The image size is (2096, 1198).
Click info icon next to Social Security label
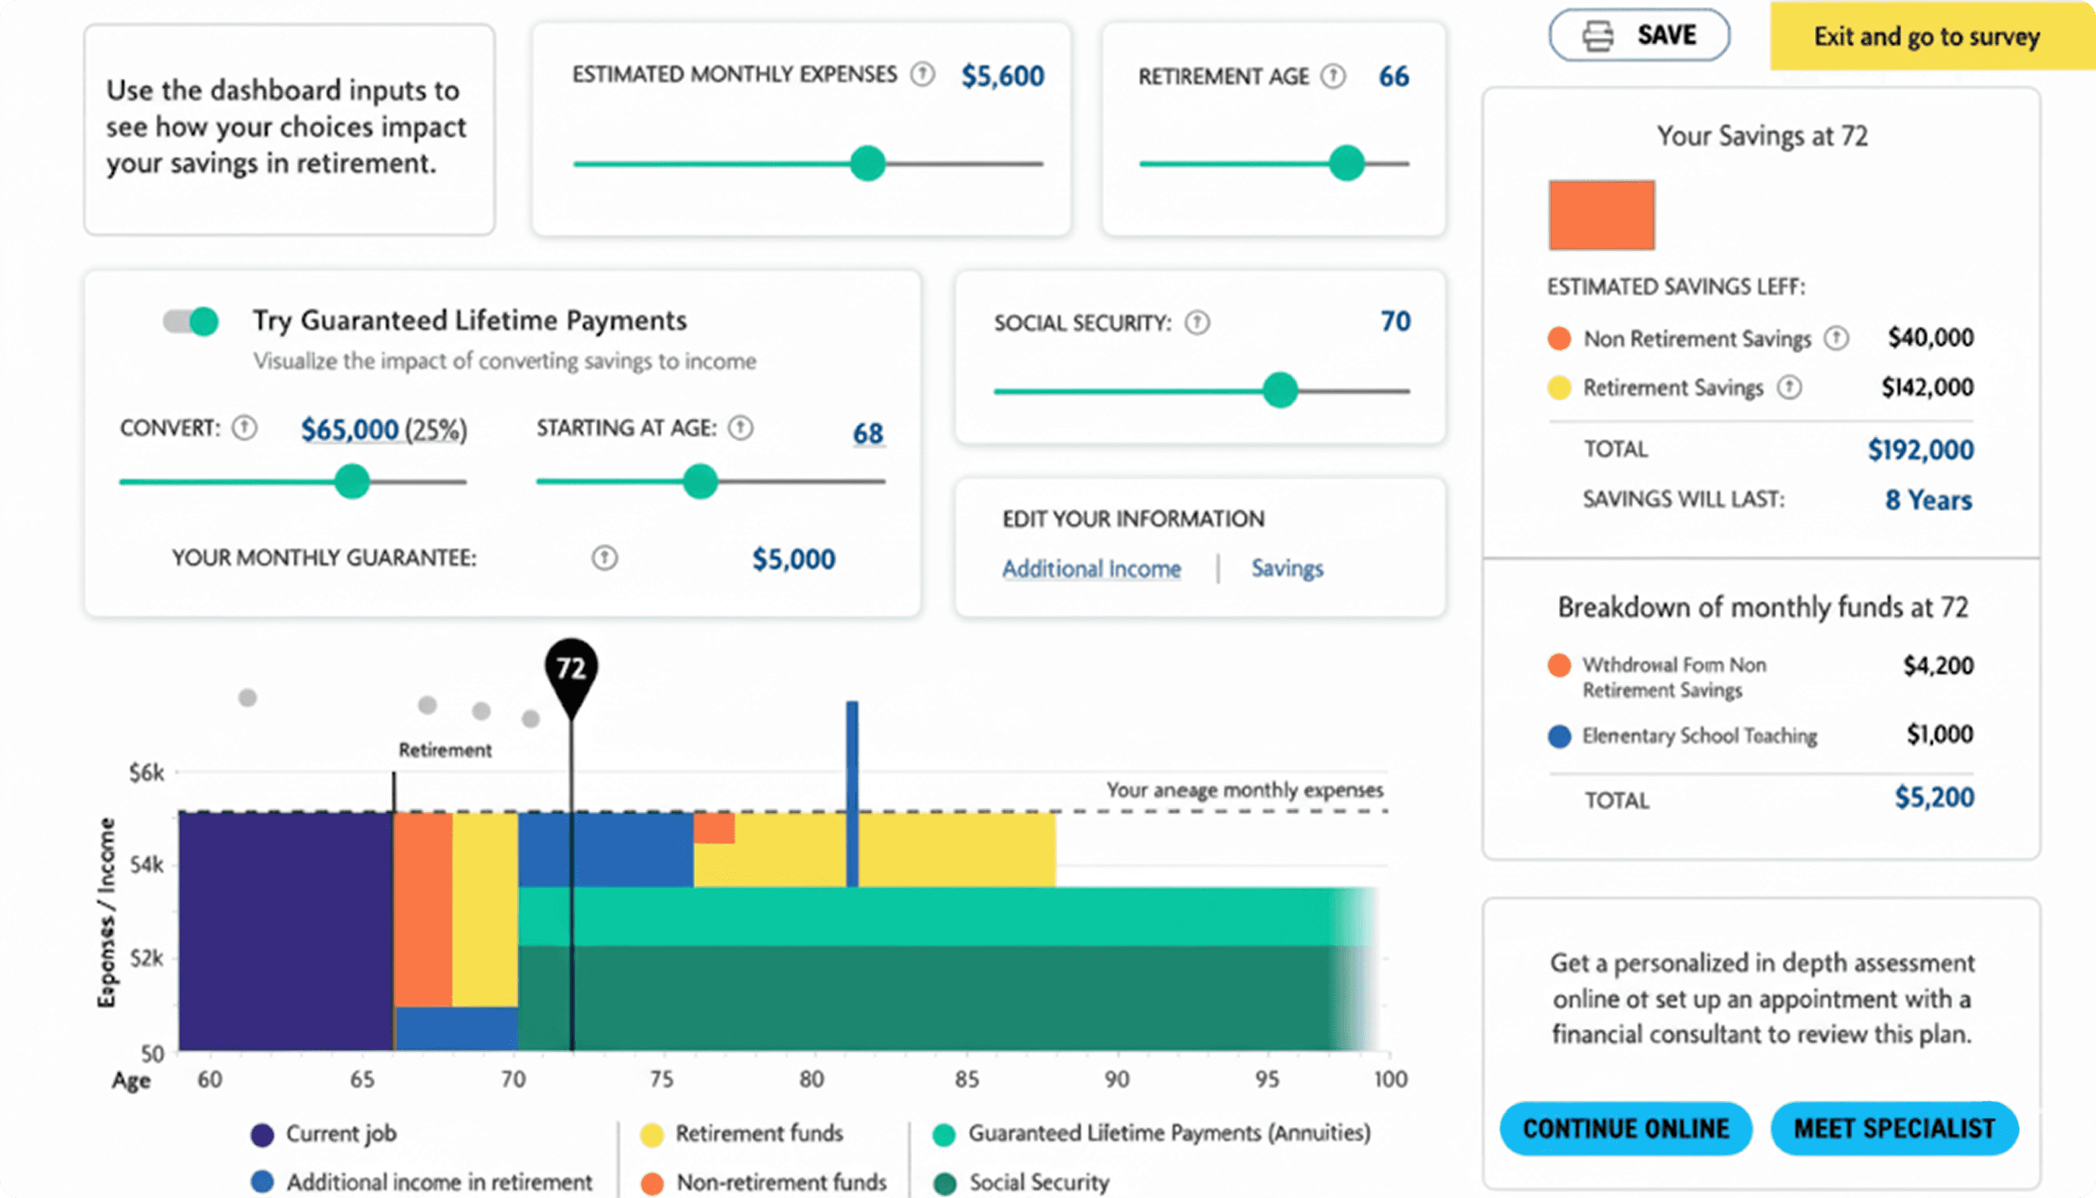[x=1198, y=323]
